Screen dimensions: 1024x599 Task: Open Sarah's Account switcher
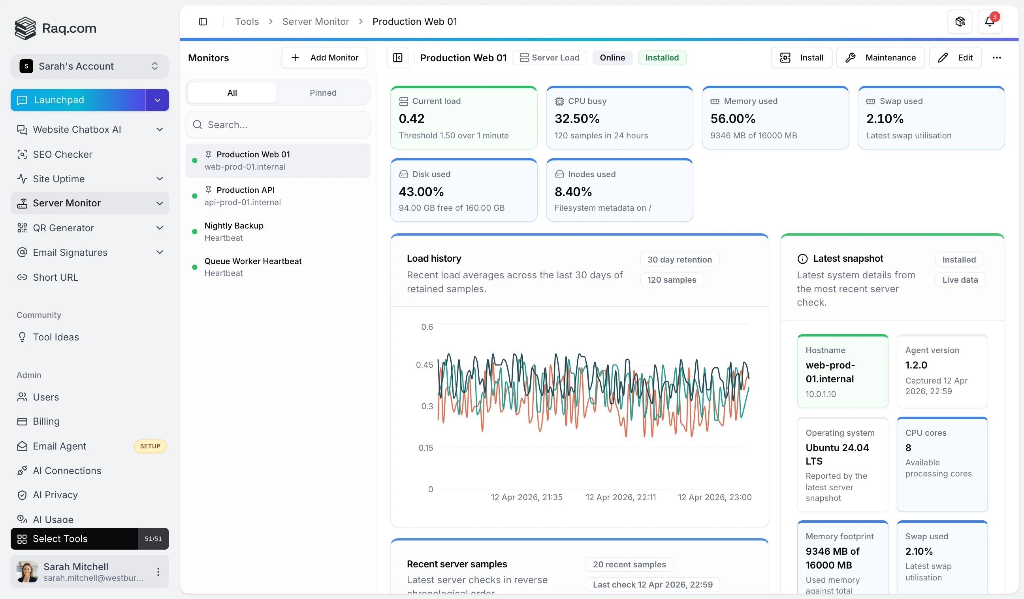coord(89,66)
